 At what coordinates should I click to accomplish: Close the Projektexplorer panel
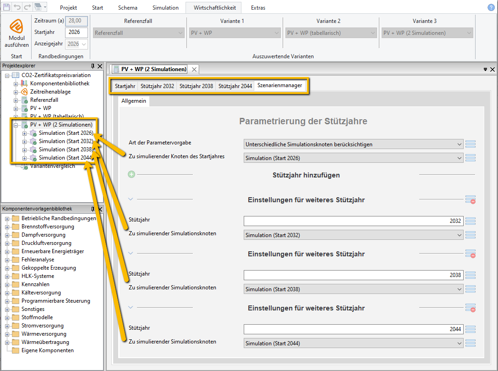100,66
